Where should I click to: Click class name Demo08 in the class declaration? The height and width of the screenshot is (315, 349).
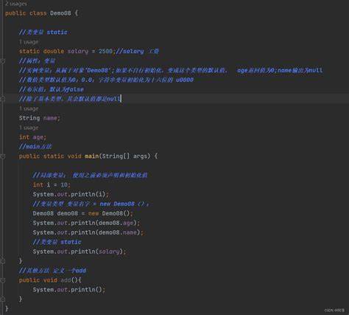(60, 13)
